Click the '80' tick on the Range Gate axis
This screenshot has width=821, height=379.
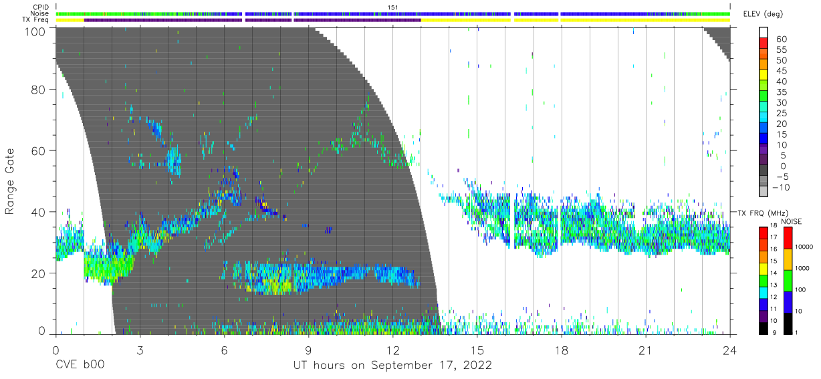tap(38, 89)
